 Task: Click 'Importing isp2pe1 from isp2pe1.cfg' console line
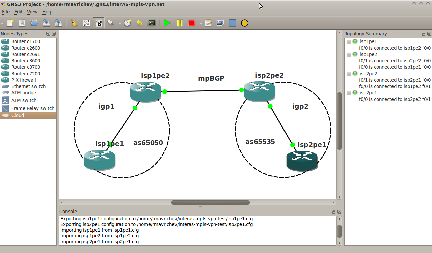coord(100,242)
